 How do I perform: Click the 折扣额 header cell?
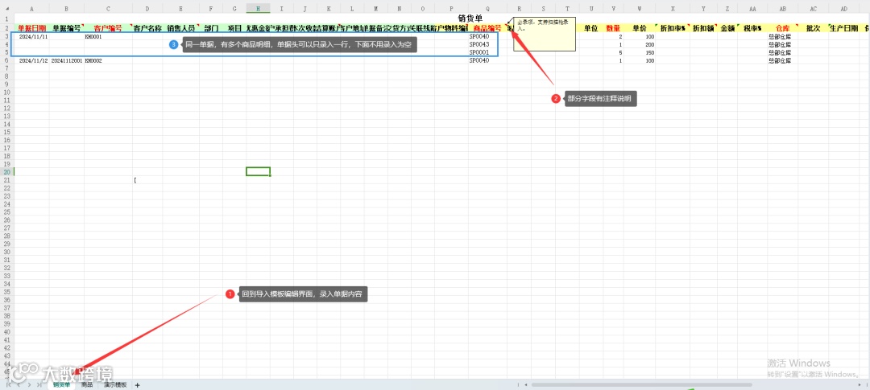(x=703, y=27)
